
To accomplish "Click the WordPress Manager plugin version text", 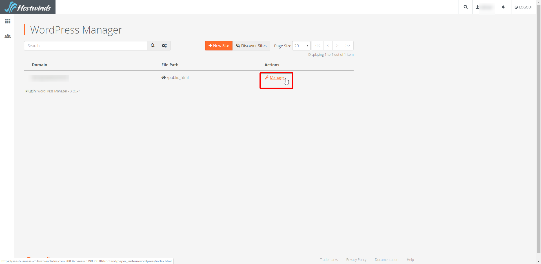I will point(53,91).
